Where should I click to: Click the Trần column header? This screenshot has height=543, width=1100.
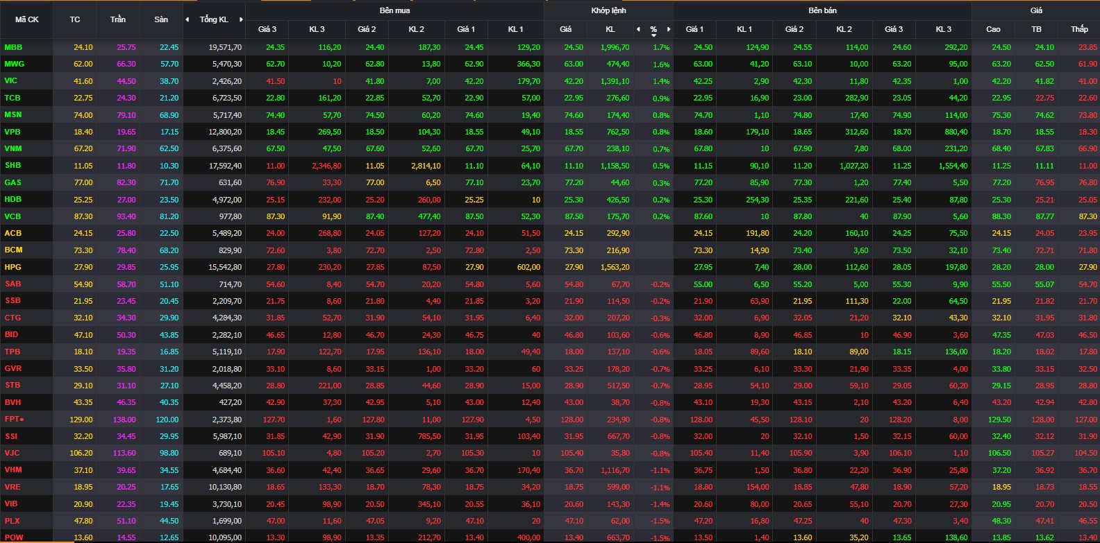pyautogui.click(x=118, y=19)
